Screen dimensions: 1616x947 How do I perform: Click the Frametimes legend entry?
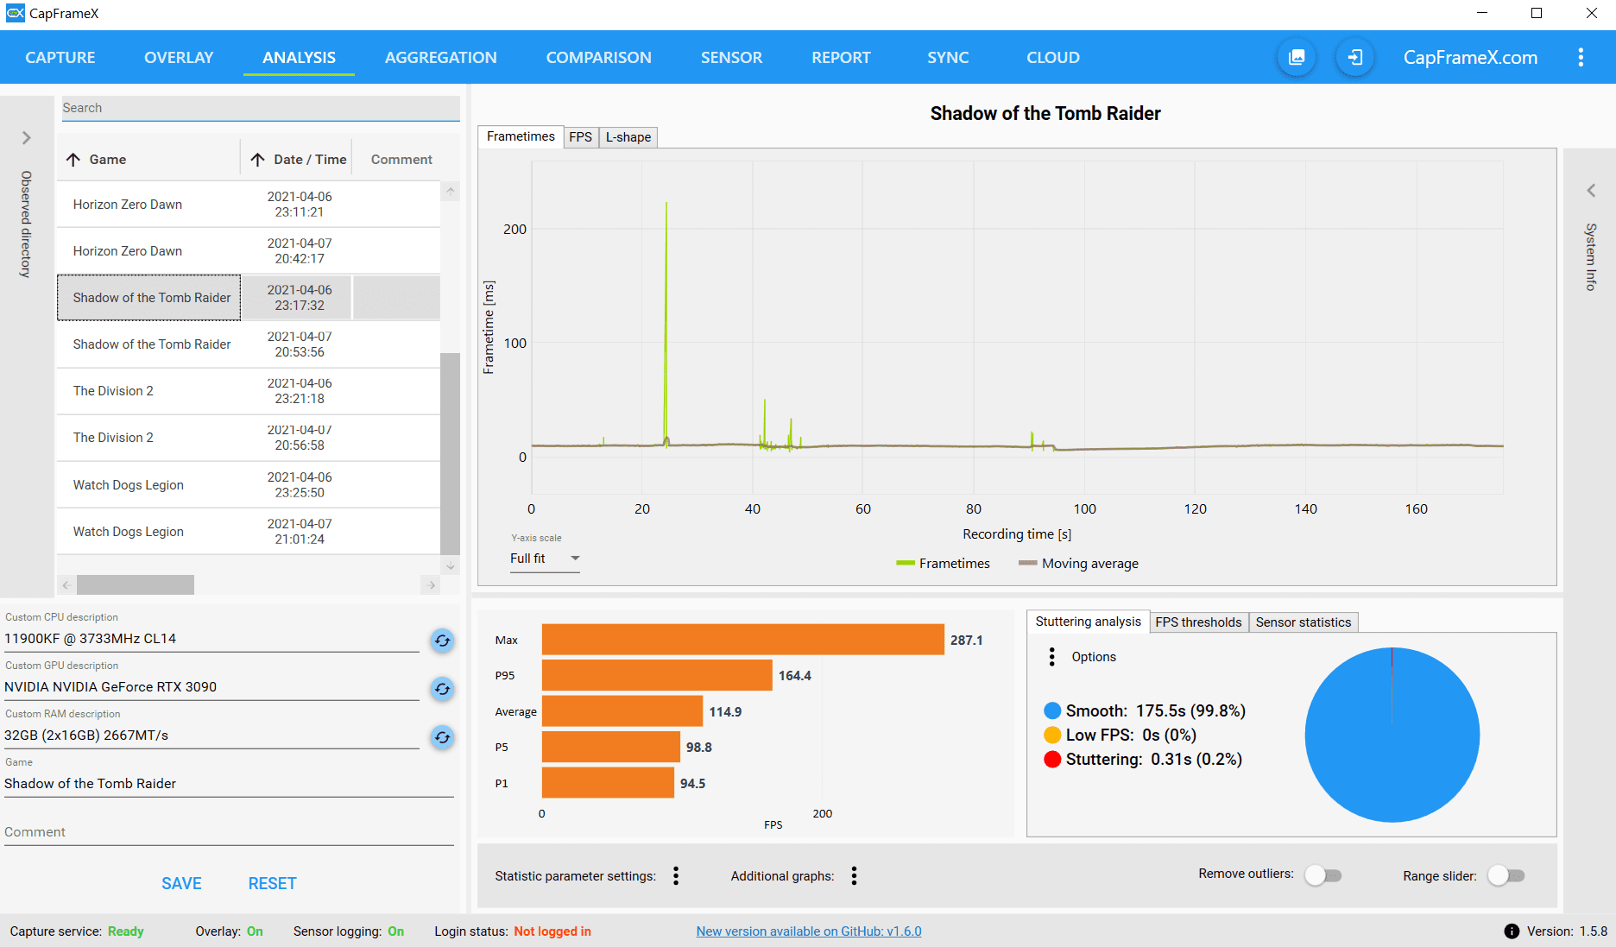tap(943, 564)
